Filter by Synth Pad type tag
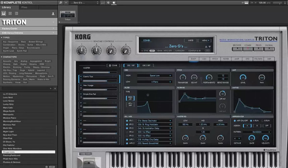 pyautogui.click(x=22, y=51)
